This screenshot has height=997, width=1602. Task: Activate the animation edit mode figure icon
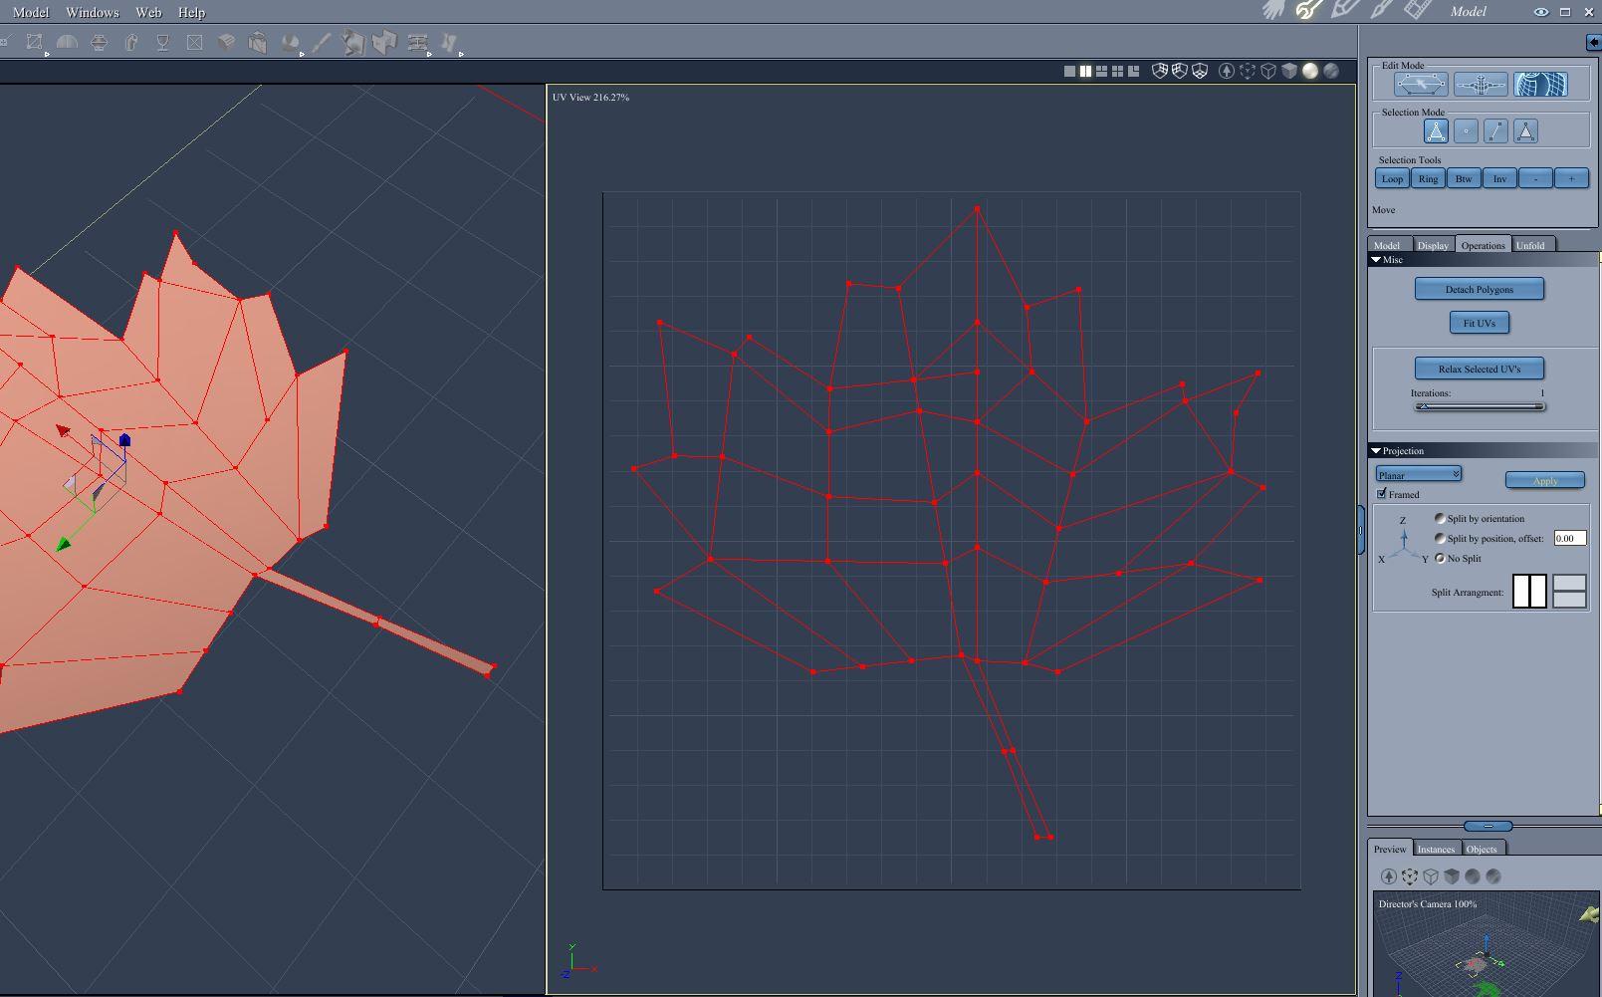1481,85
